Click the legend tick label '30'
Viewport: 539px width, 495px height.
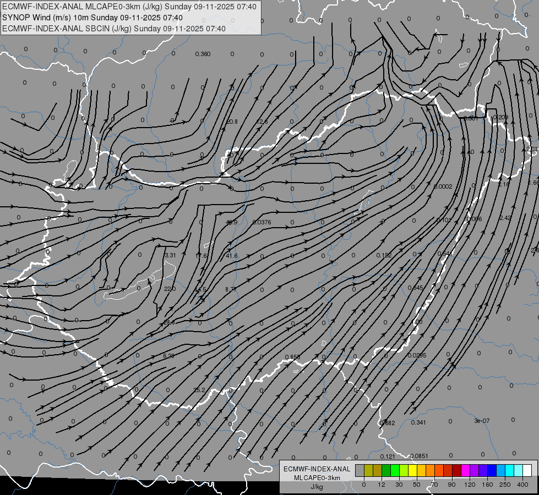pos(399,485)
